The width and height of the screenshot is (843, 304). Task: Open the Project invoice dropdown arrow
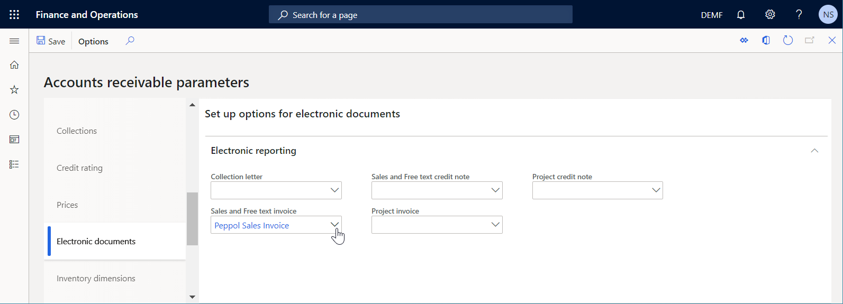coord(495,225)
